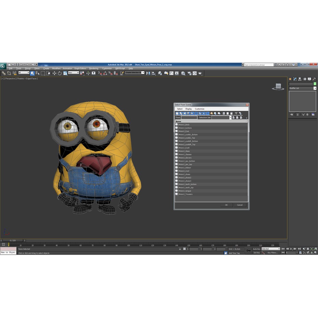This screenshot has width=318, height=318.
Task: Click the current frame number field
Action: [291, 253]
